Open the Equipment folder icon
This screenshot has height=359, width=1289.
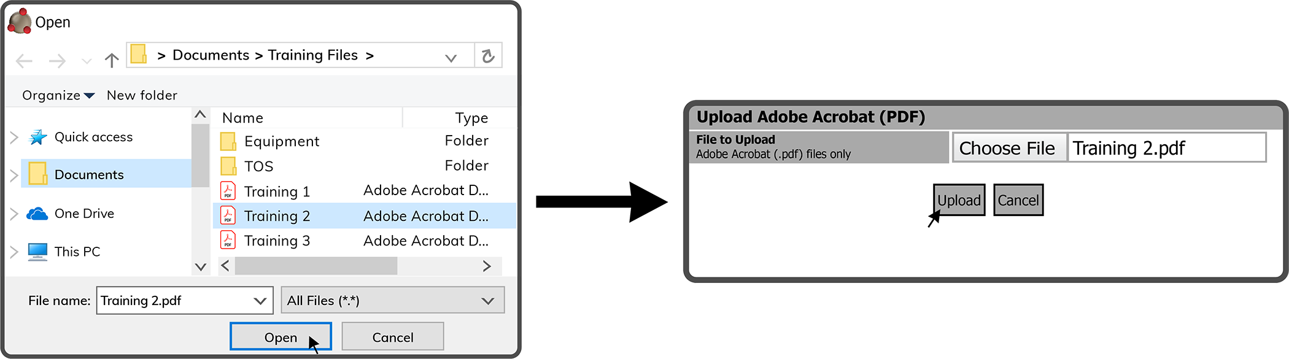[x=228, y=141]
